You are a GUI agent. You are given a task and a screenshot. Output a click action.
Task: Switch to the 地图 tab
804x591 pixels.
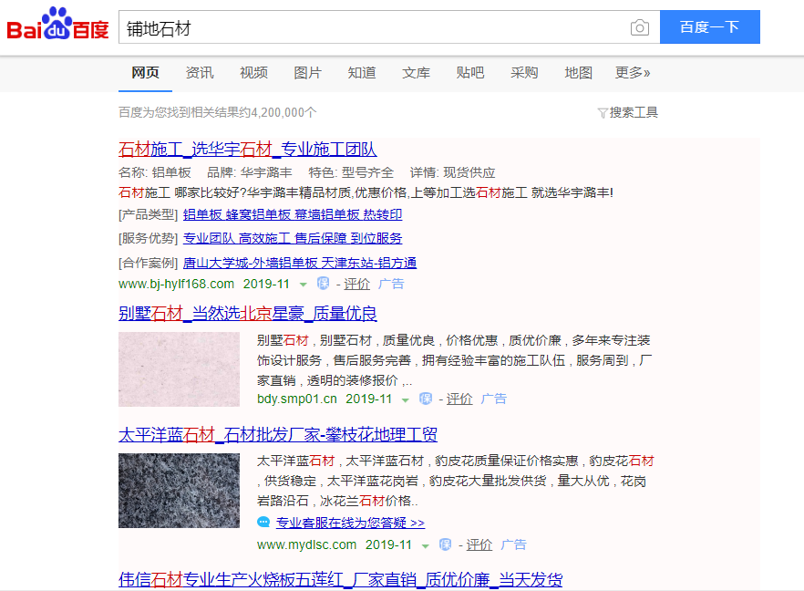578,73
